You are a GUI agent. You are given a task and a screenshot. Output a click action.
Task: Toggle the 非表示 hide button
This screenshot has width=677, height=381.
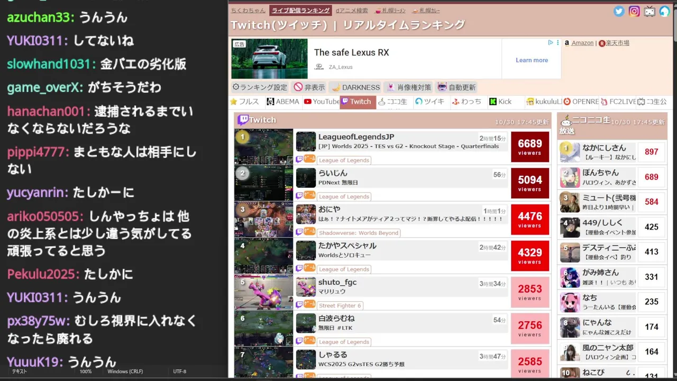309,87
